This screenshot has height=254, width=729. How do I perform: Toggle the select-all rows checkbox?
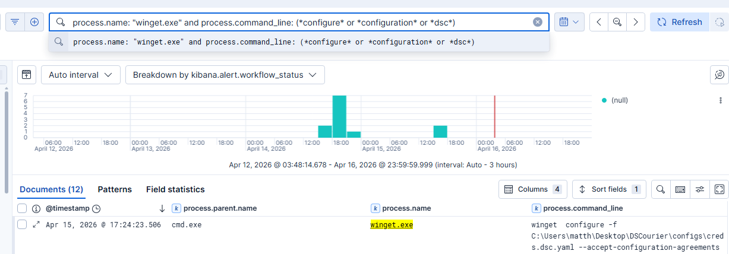point(22,208)
